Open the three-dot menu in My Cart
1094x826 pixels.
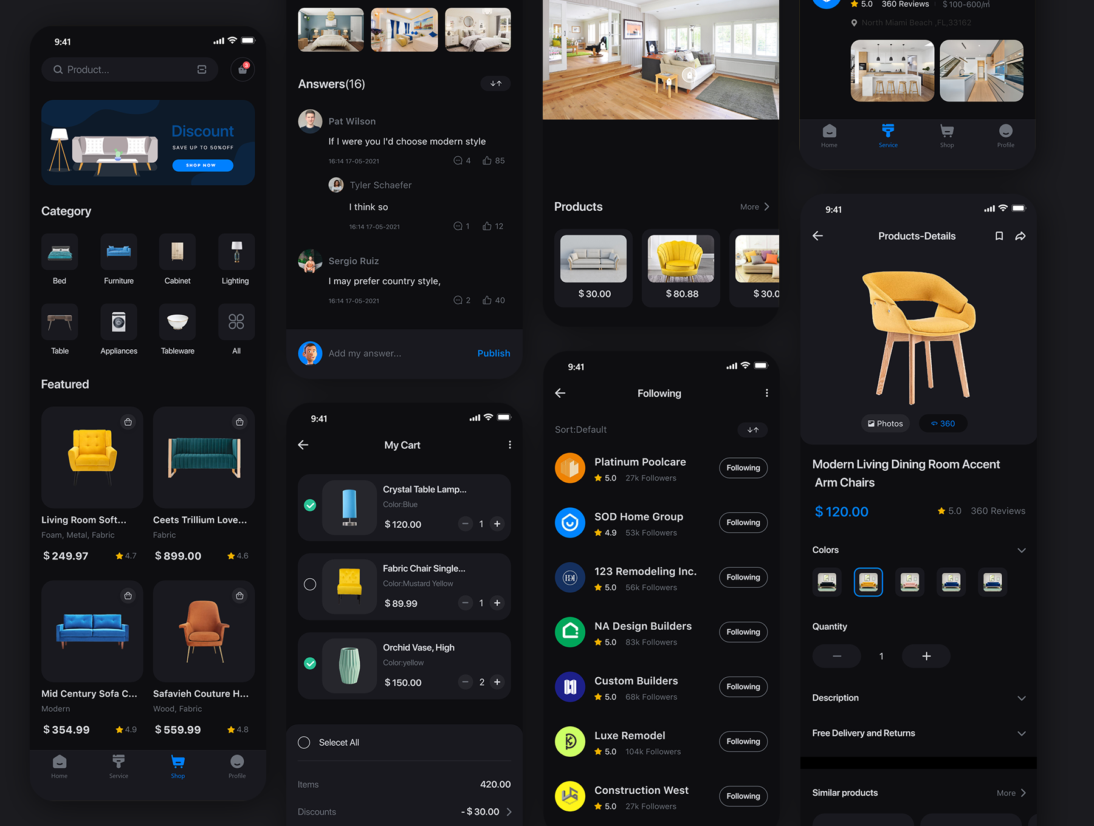pyautogui.click(x=509, y=445)
